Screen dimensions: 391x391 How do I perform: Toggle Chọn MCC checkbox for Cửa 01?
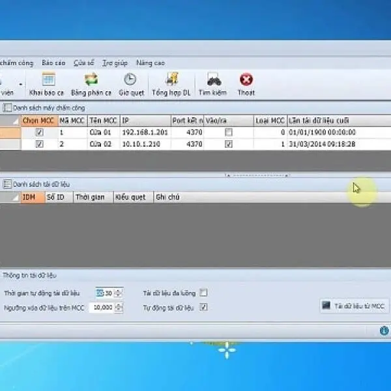click(40, 132)
